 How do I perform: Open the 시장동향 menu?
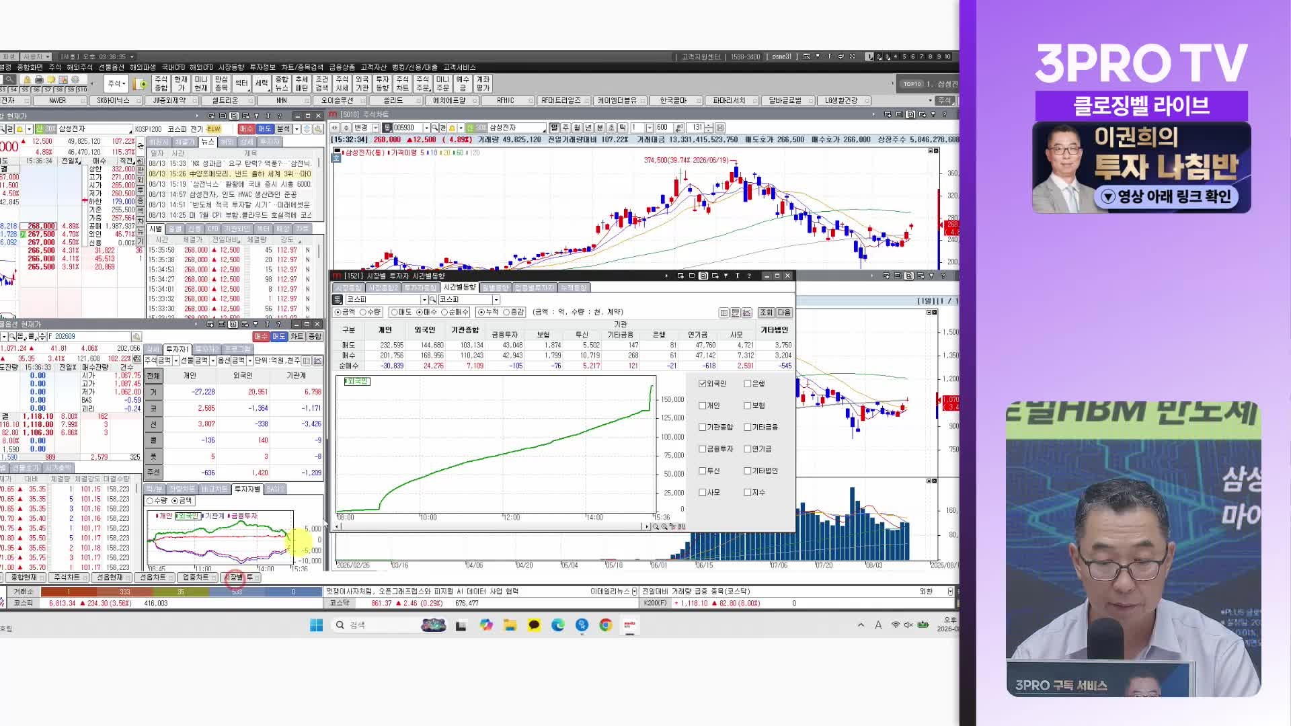point(231,67)
